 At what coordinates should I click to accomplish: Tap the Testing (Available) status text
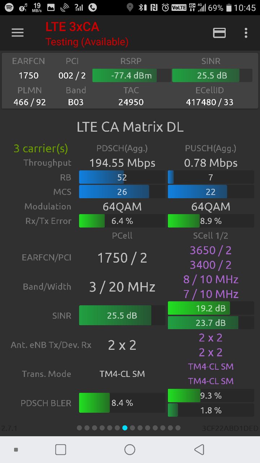click(x=87, y=42)
